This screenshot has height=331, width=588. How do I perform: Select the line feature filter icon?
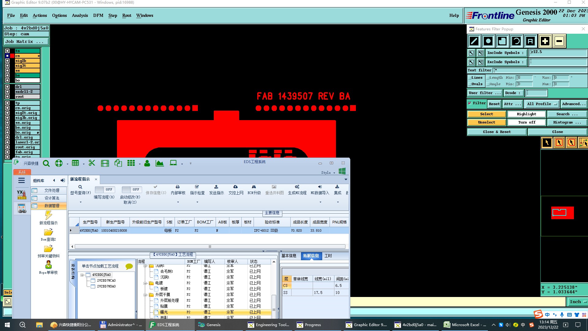coord(474,41)
